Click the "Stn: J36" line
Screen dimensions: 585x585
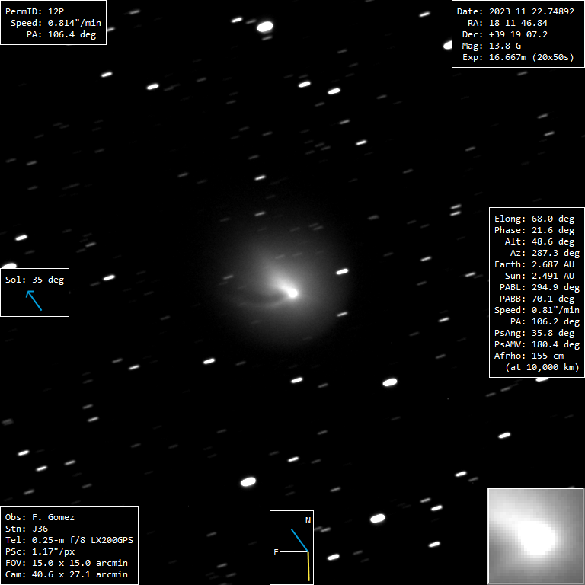(27, 529)
